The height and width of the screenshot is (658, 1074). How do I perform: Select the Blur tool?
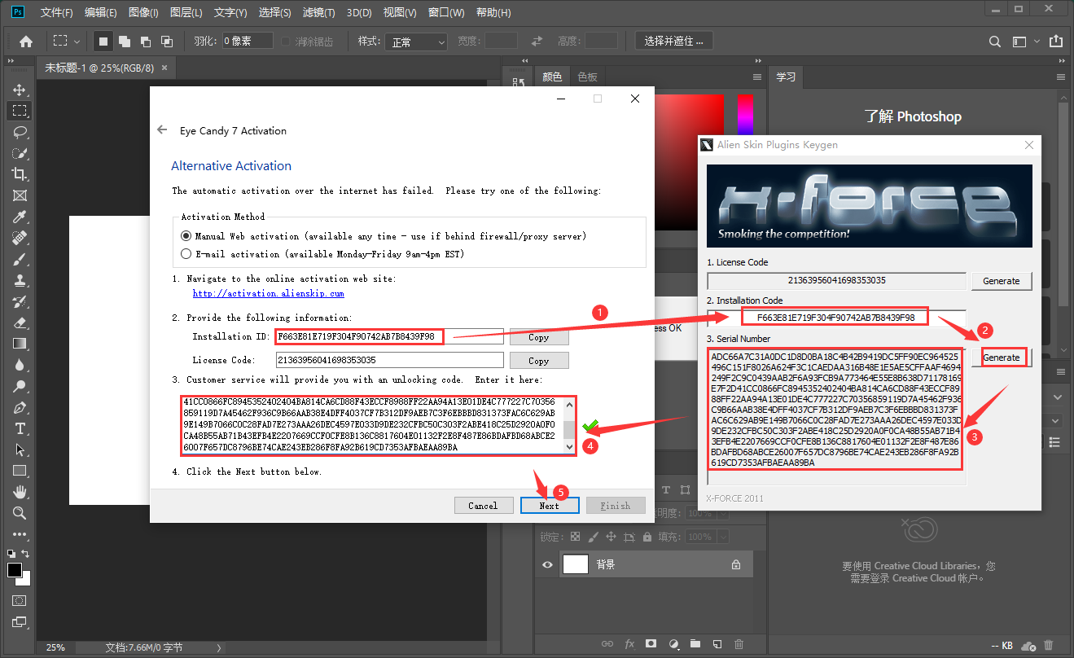click(20, 365)
